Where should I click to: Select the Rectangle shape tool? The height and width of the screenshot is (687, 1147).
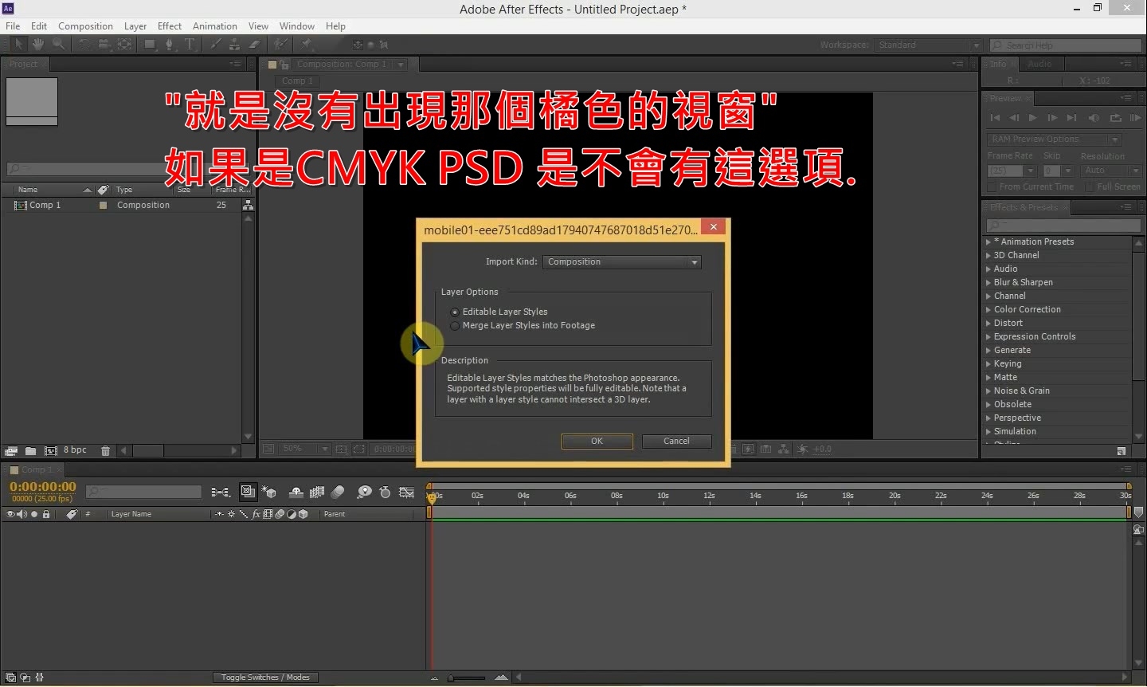point(150,45)
